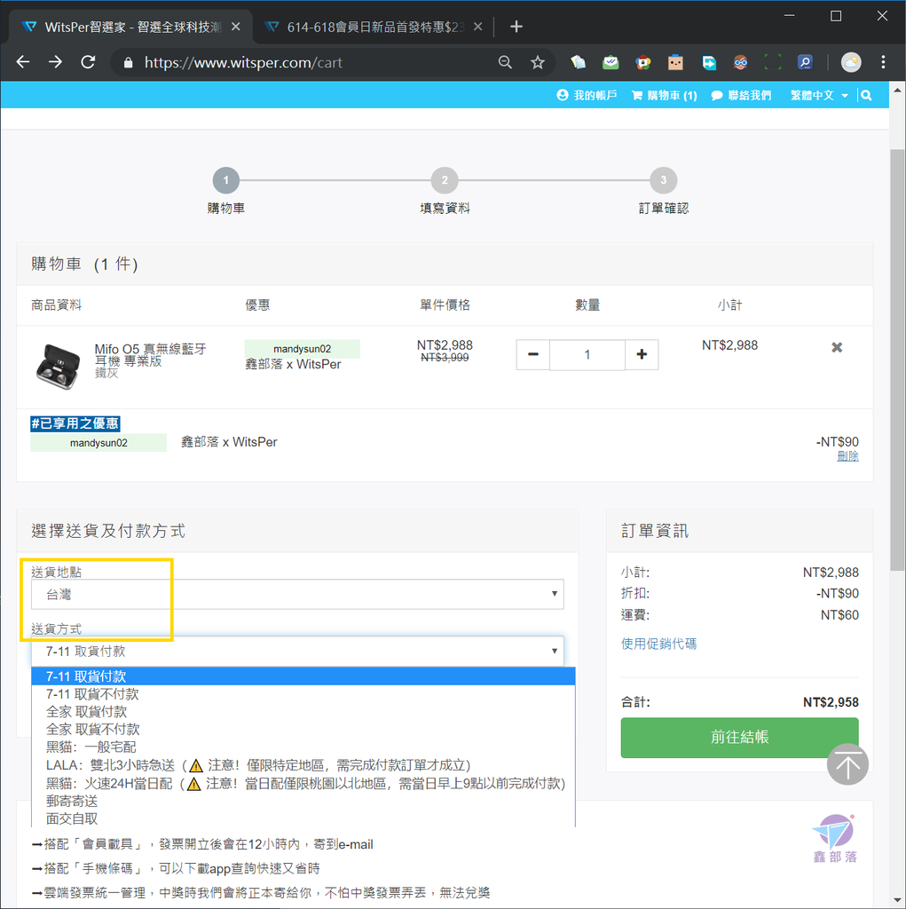Decrease quantity with minus button

tap(533, 354)
